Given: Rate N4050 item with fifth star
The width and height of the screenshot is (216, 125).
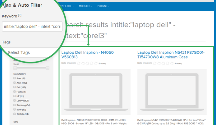Looking at the screenshot, I should point(96,63).
